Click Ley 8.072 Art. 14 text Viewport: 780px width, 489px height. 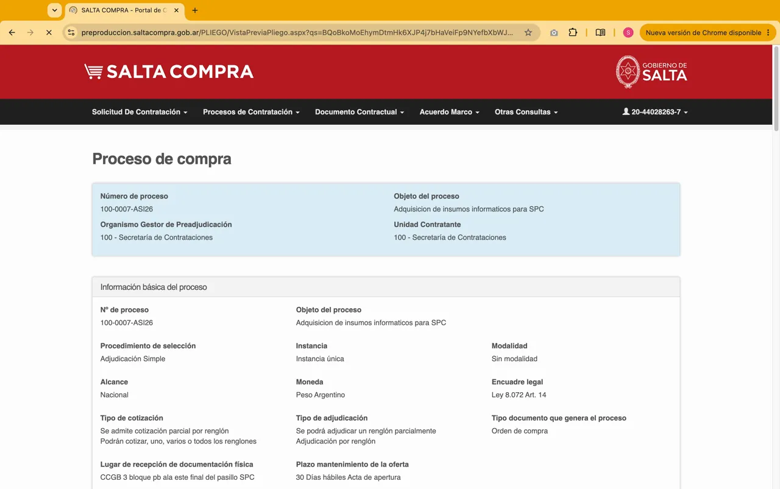click(519, 395)
